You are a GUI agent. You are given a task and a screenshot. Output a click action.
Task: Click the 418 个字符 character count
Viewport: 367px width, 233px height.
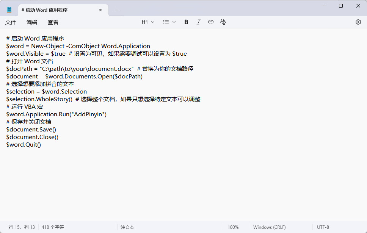[x=53, y=227]
